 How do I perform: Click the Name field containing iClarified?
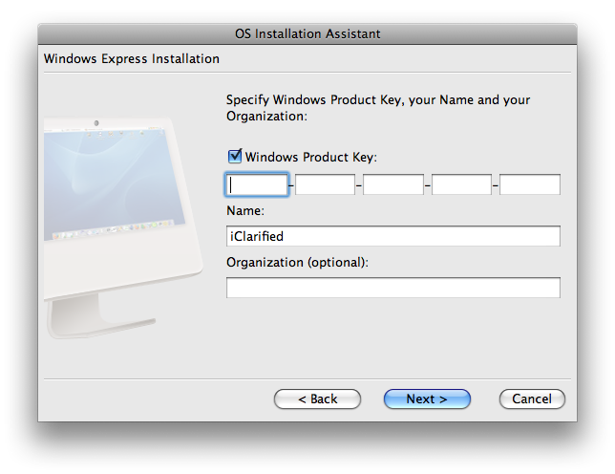tap(392, 236)
